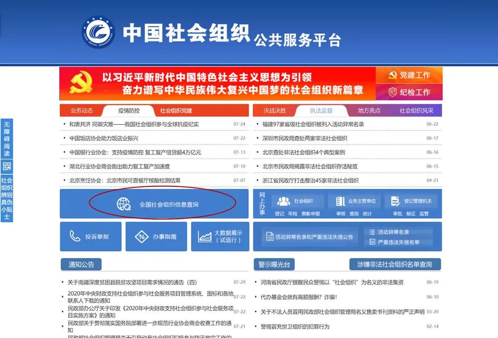Select the 决战决胜 tab
The height and width of the screenshot is (338, 498).
pos(274,110)
